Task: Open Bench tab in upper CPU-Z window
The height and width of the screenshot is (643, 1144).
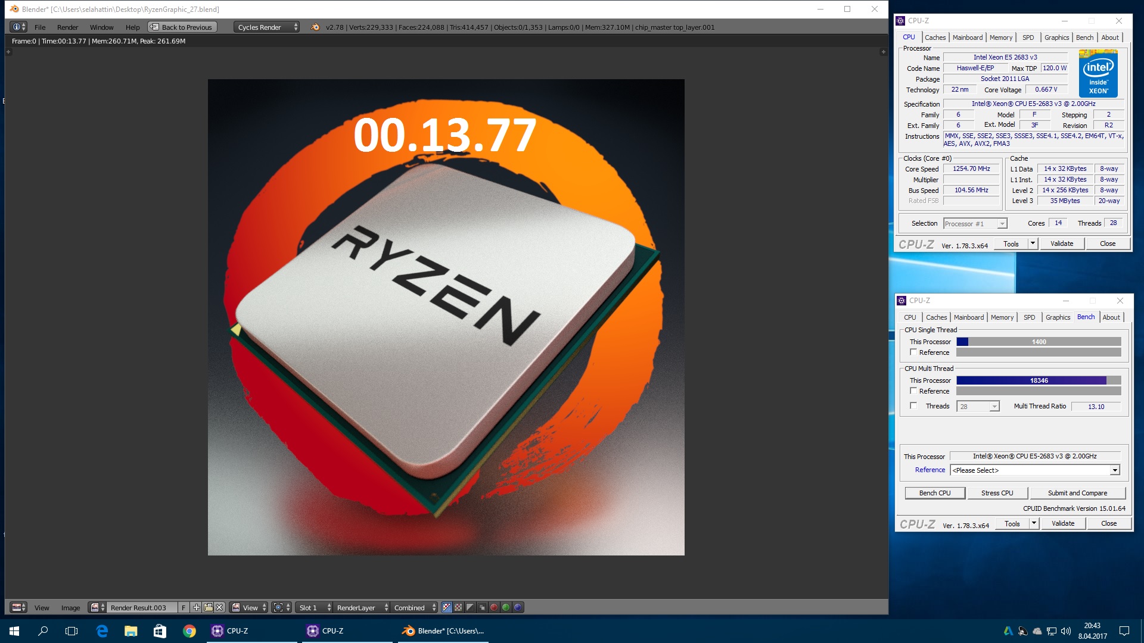Action: (x=1084, y=38)
